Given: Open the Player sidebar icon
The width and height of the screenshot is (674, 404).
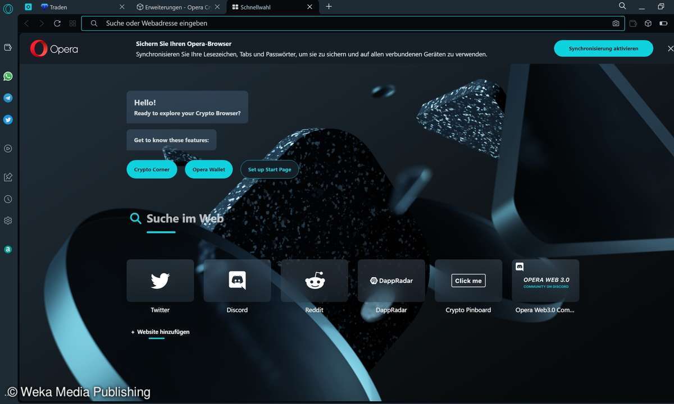Looking at the screenshot, I should (8, 149).
